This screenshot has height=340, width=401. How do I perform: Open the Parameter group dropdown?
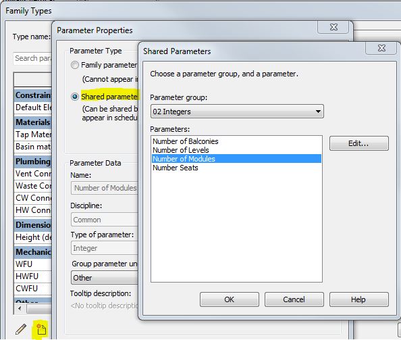(x=237, y=112)
